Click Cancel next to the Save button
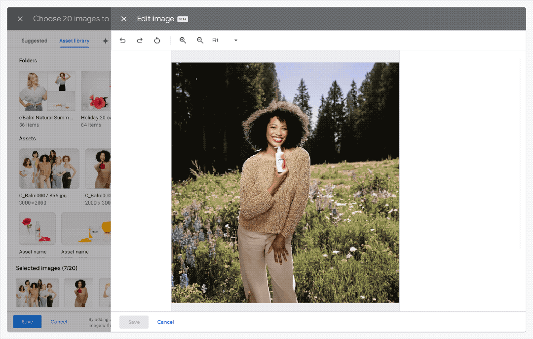This screenshot has height=339, width=533. pyautogui.click(x=59, y=321)
